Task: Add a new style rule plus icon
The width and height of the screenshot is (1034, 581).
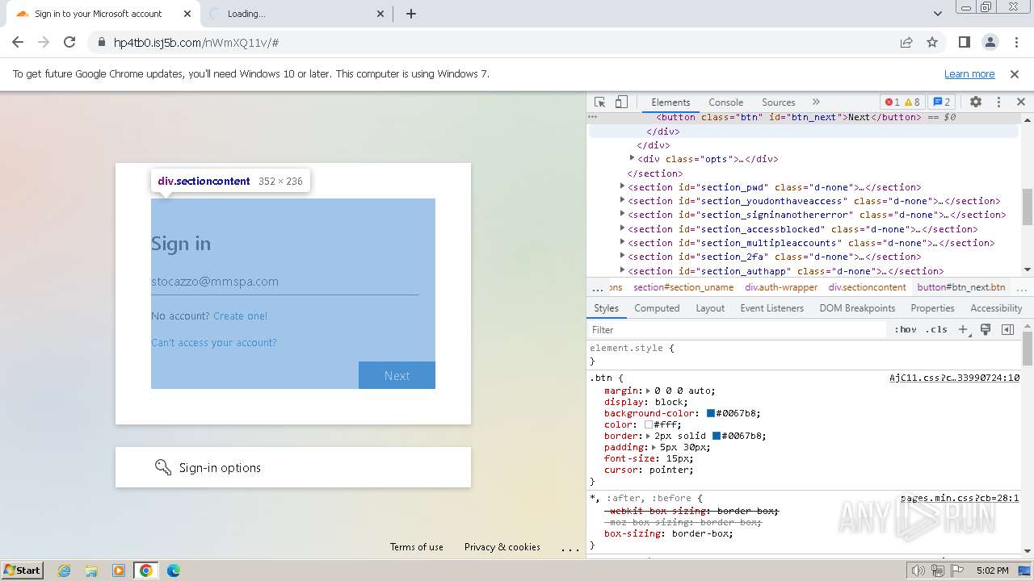Action: pos(963,329)
